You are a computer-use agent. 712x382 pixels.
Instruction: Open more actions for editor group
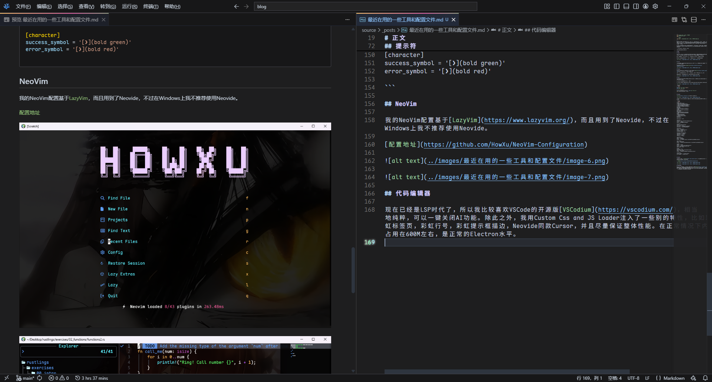[x=703, y=20]
